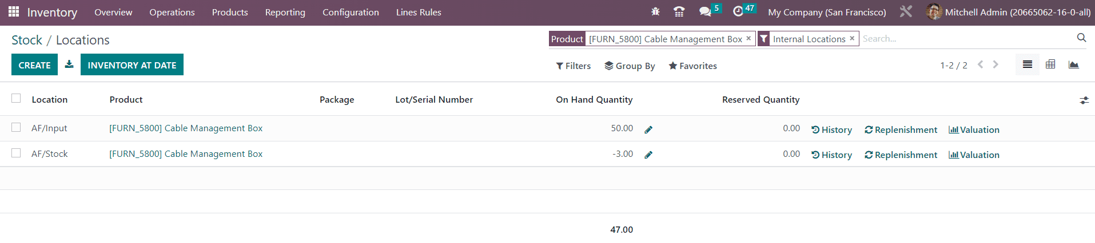
Task: Open History for the AF/Stock row
Action: point(831,155)
